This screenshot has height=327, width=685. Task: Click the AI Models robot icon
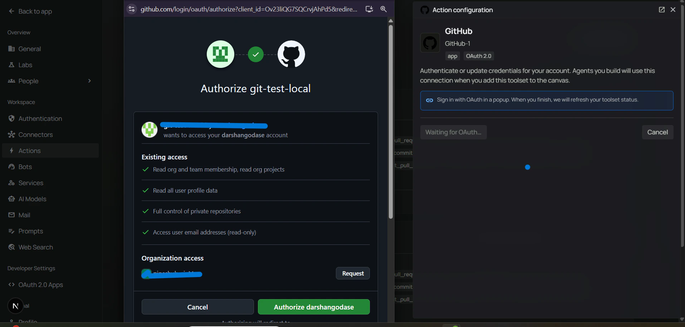point(11,199)
